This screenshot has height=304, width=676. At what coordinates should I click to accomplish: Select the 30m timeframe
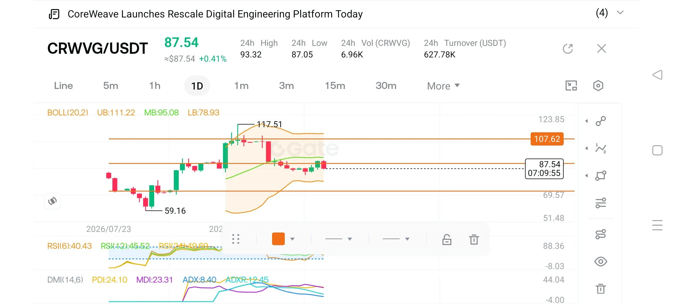pos(386,86)
